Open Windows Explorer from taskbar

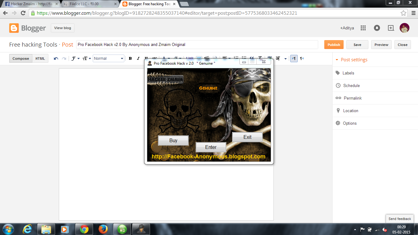coord(46,229)
